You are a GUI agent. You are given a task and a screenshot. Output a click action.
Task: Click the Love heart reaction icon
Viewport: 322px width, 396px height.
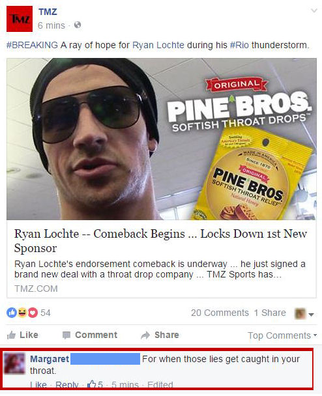click(x=33, y=313)
